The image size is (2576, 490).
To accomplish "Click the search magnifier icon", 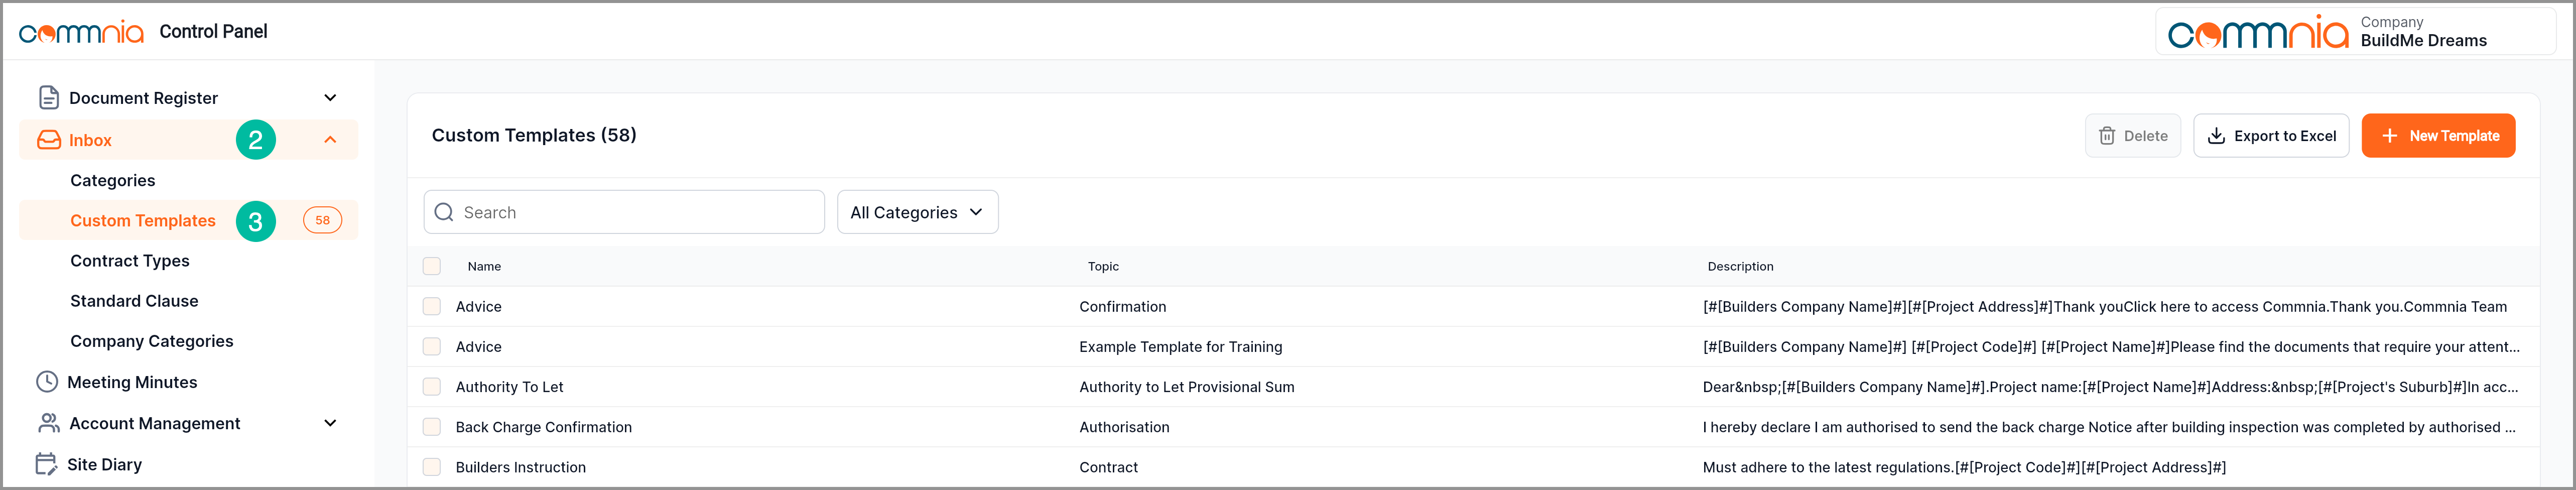I will pyautogui.click(x=444, y=213).
